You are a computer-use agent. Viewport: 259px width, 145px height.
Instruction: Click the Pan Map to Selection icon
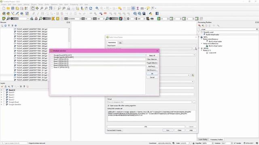coord(37,8)
